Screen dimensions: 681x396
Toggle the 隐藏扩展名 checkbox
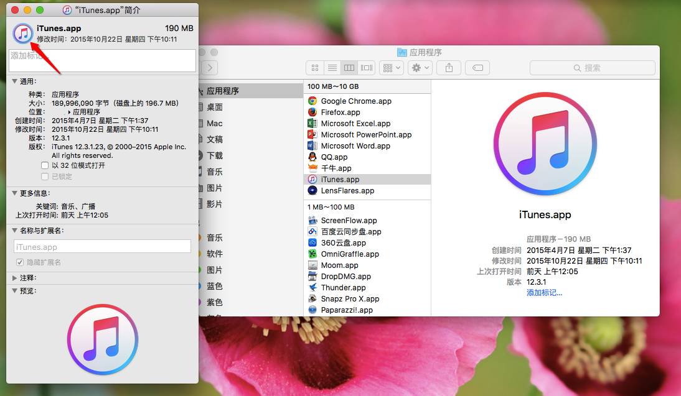click(20, 262)
